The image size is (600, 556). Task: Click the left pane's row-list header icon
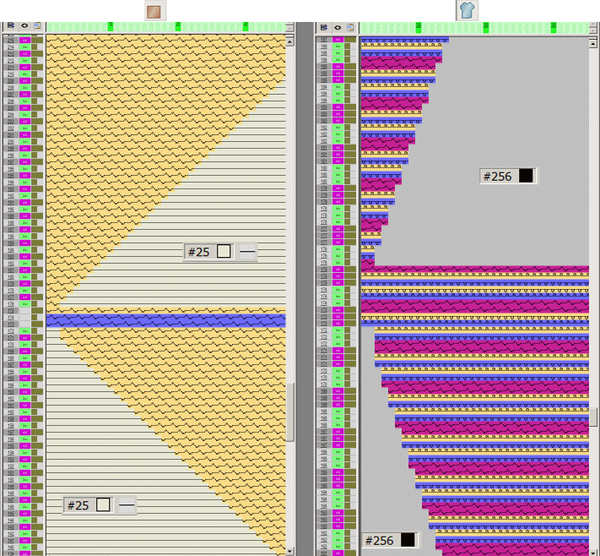(x=11, y=26)
